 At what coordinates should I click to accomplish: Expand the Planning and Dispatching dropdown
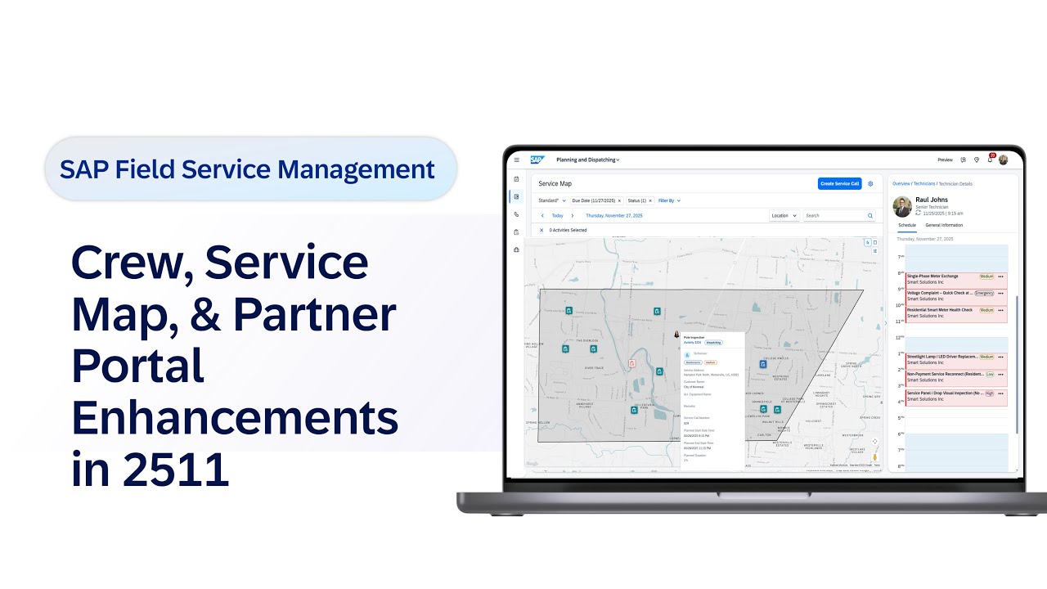click(588, 160)
